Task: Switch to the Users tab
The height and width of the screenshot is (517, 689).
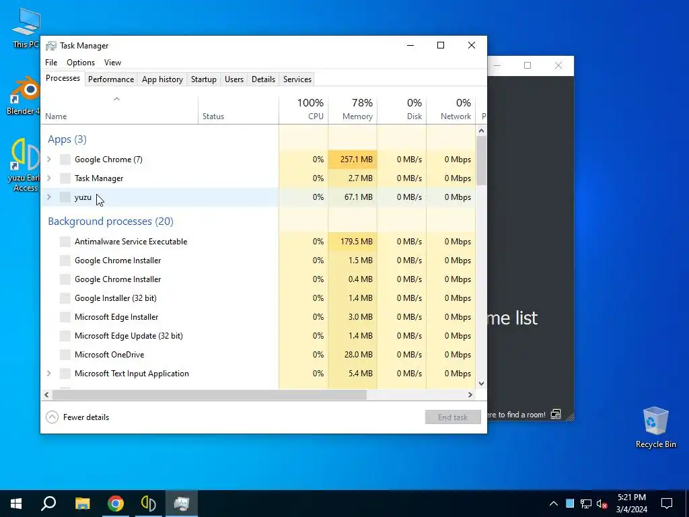Action: [x=233, y=79]
